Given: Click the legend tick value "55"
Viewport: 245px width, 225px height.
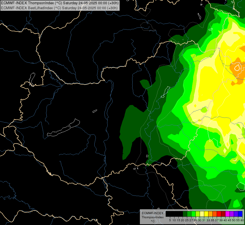Looking at the screenshot, I should 238,220.
